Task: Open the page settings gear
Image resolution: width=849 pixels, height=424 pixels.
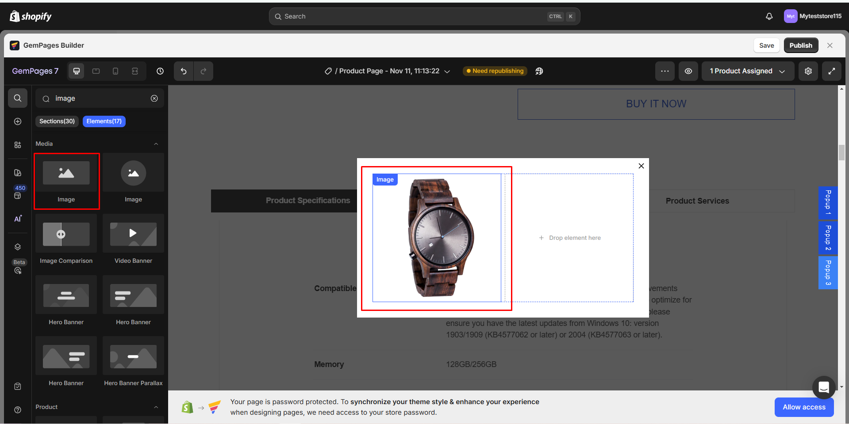Action: (x=808, y=71)
